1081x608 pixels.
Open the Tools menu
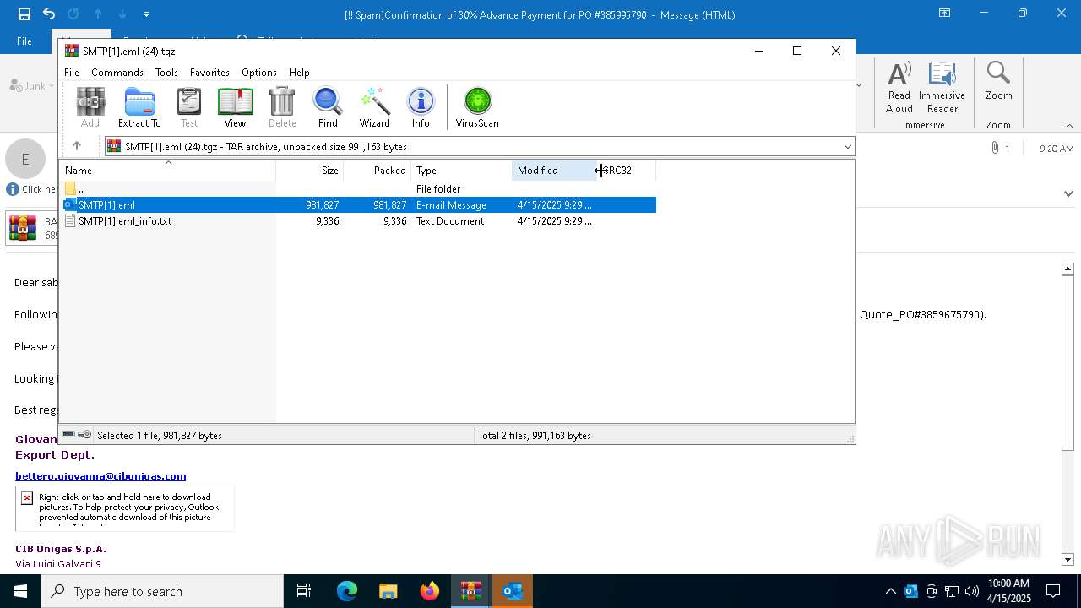pos(166,73)
